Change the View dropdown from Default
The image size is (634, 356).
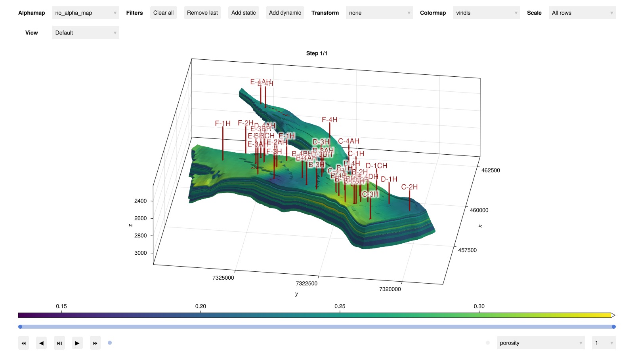pyautogui.click(x=86, y=33)
